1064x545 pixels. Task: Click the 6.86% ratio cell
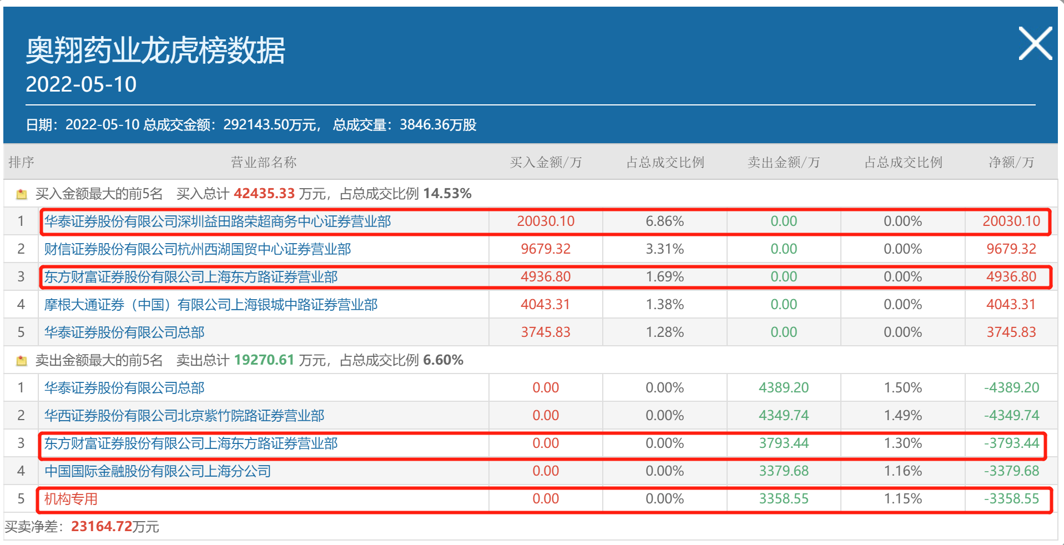point(665,221)
